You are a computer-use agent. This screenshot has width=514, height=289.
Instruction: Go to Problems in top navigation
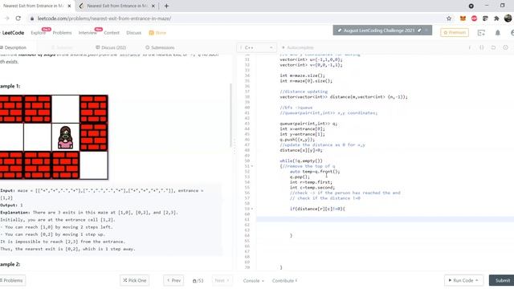[x=62, y=33]
